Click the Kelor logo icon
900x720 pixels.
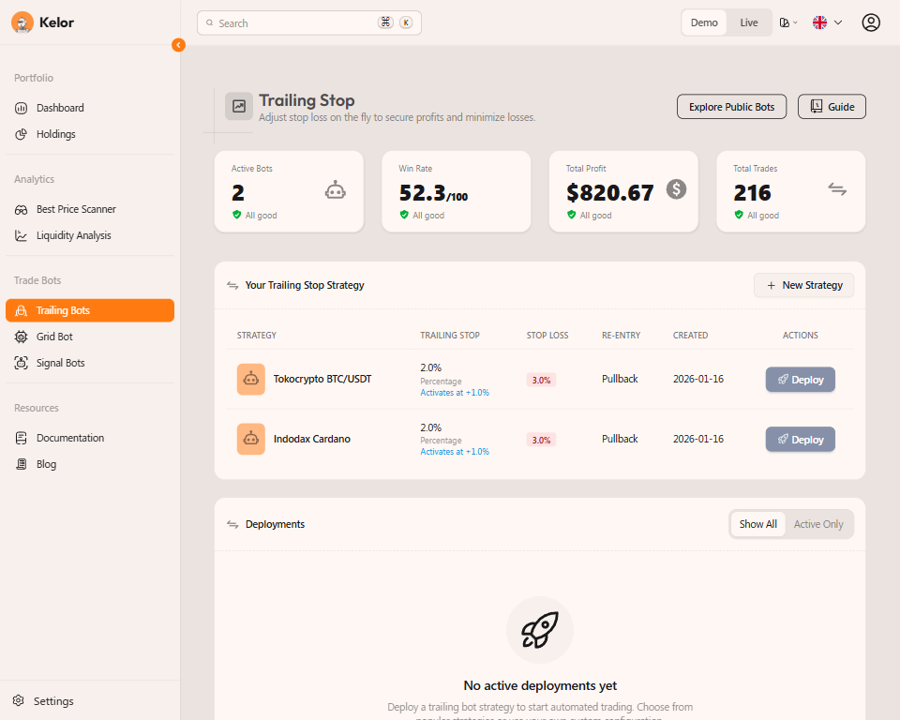click(x=22, y=22)
